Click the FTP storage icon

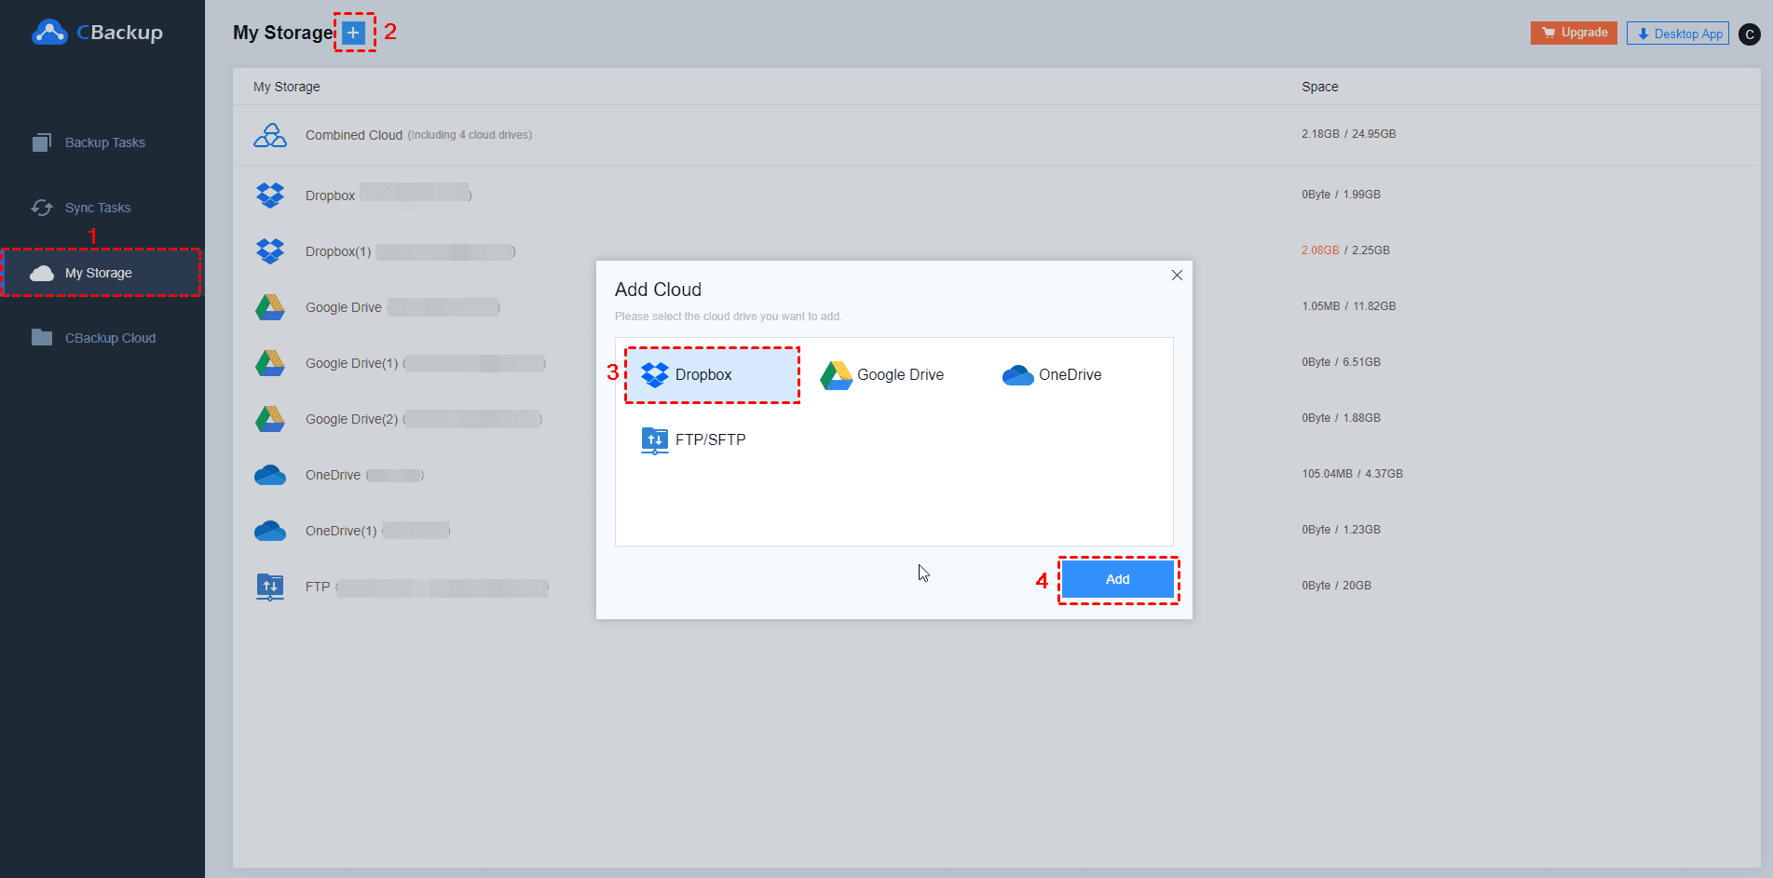[270, 587]
